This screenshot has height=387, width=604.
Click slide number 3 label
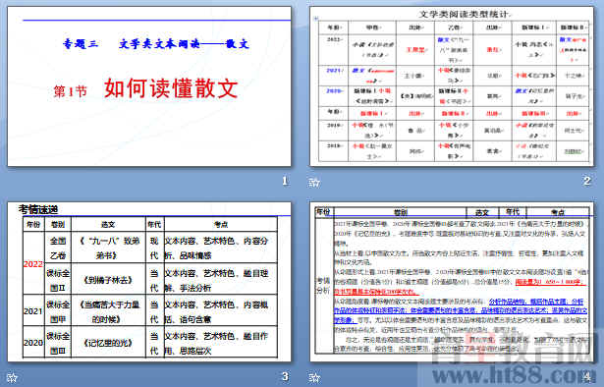click(x=285, y=376)
